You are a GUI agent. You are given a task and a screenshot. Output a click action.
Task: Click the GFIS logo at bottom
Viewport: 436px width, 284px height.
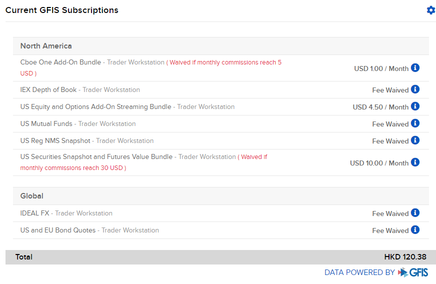point(413,272)
